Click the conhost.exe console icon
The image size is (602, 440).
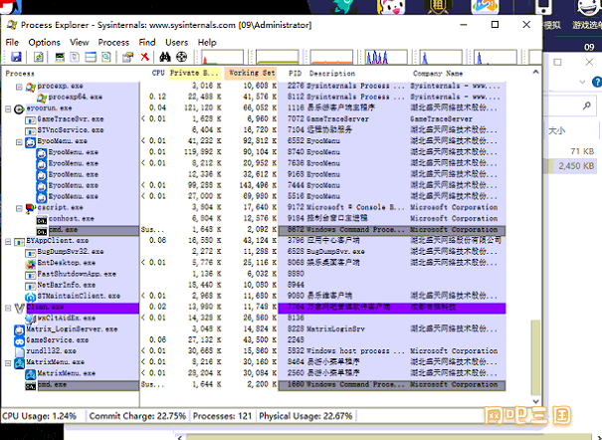coord(42,220)
